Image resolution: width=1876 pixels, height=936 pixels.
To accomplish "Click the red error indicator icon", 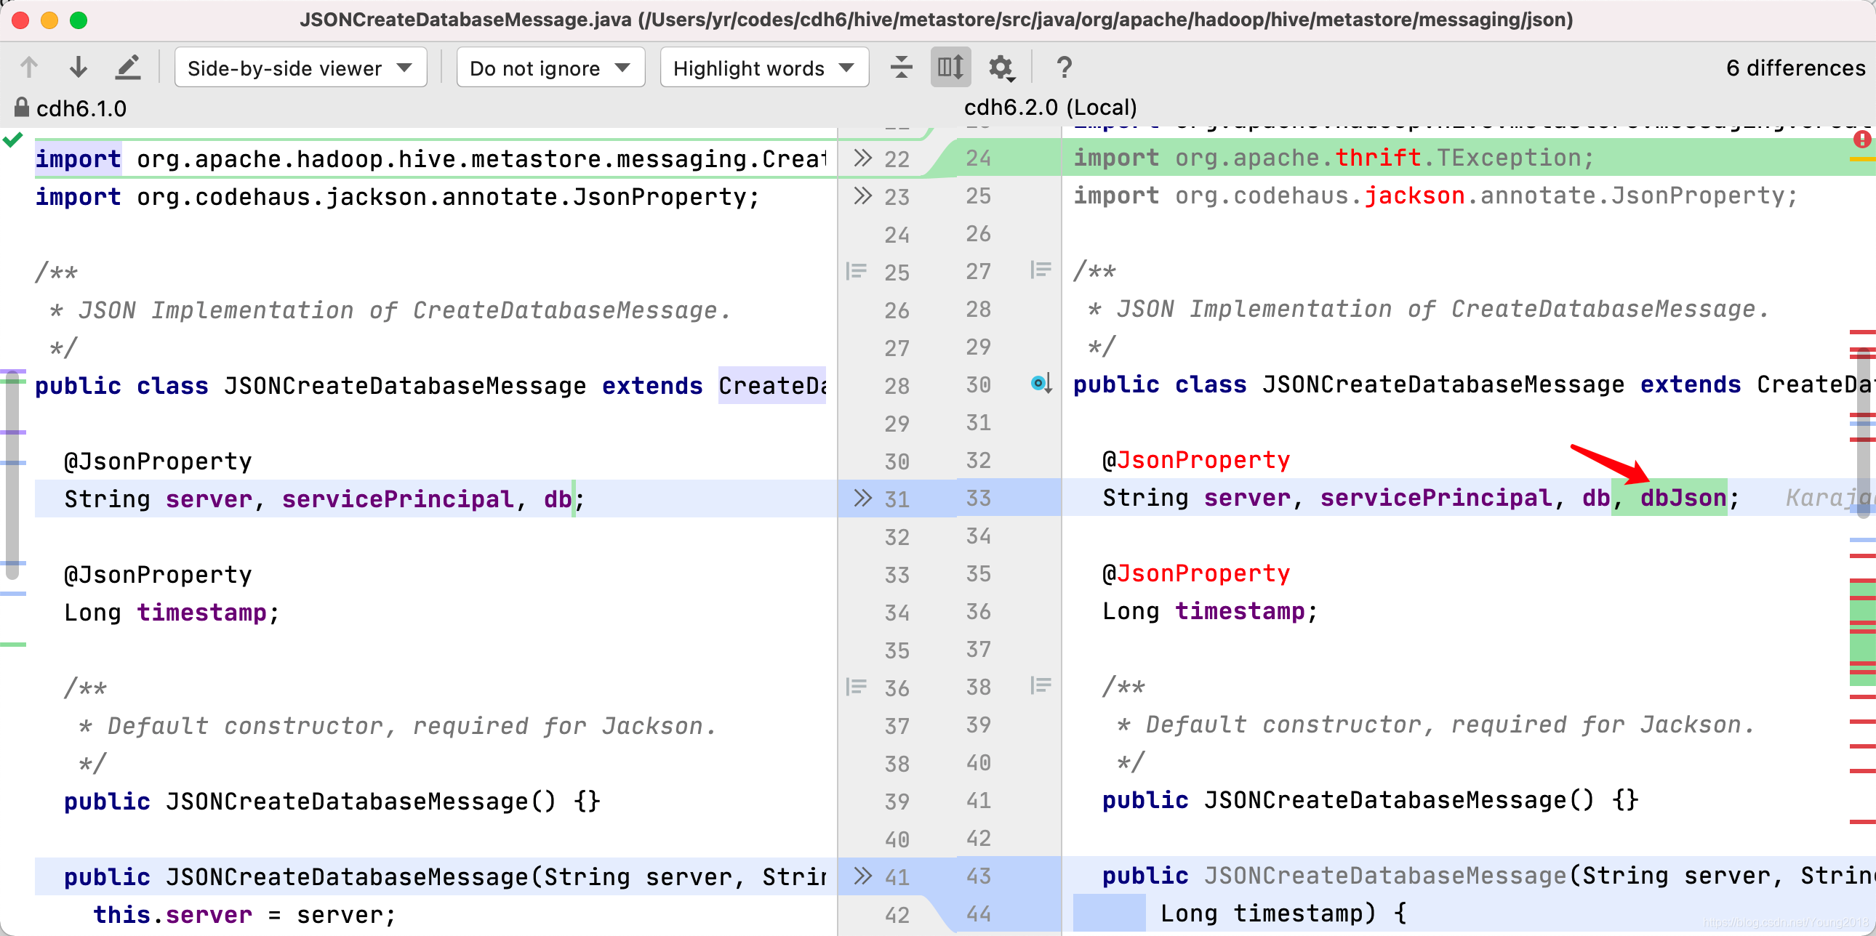I will tap(1861, 138).
